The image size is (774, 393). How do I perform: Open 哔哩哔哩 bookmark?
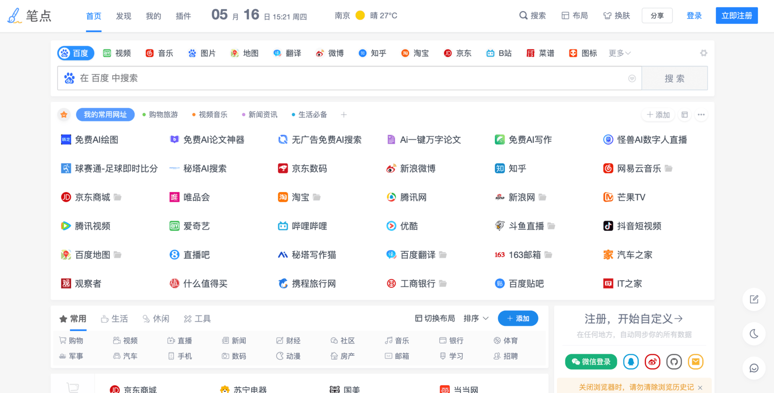click(302, 226)
